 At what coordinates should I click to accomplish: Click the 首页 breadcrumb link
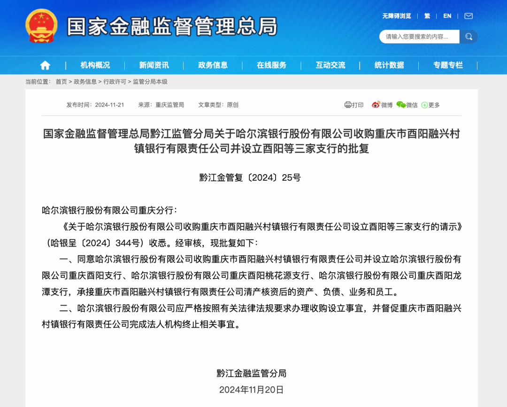pyautogui.click(x=61, y=82)
